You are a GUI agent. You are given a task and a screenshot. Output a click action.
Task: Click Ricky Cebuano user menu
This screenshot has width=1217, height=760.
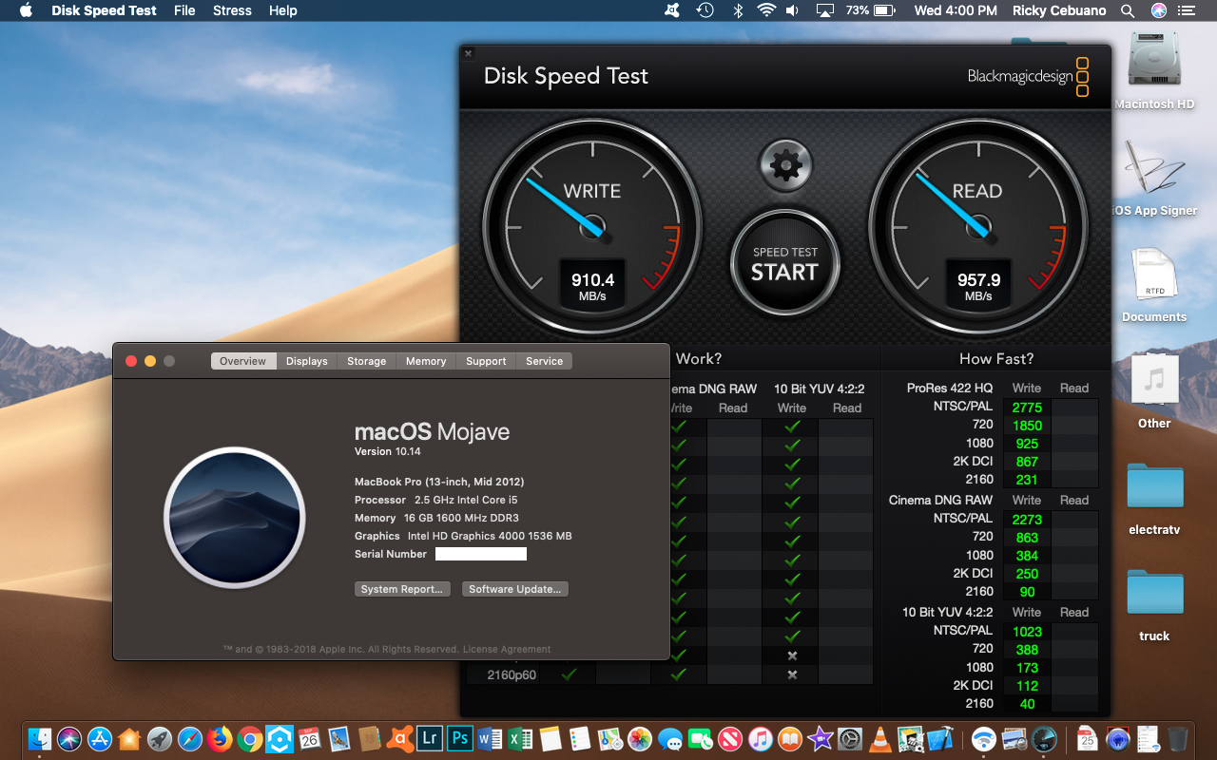click(x=1059, y=10)
